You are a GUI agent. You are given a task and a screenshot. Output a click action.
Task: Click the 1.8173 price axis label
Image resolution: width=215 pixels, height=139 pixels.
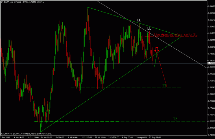212,33
